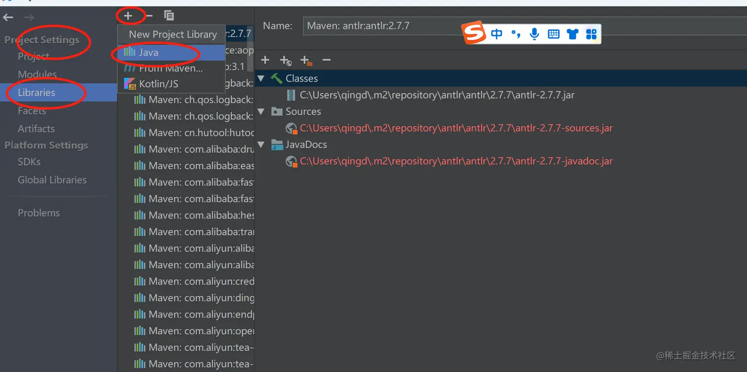This screenshot has height=372, width=747.
Task: Remove the selected library with the minus icon
Action: point(149,16)
